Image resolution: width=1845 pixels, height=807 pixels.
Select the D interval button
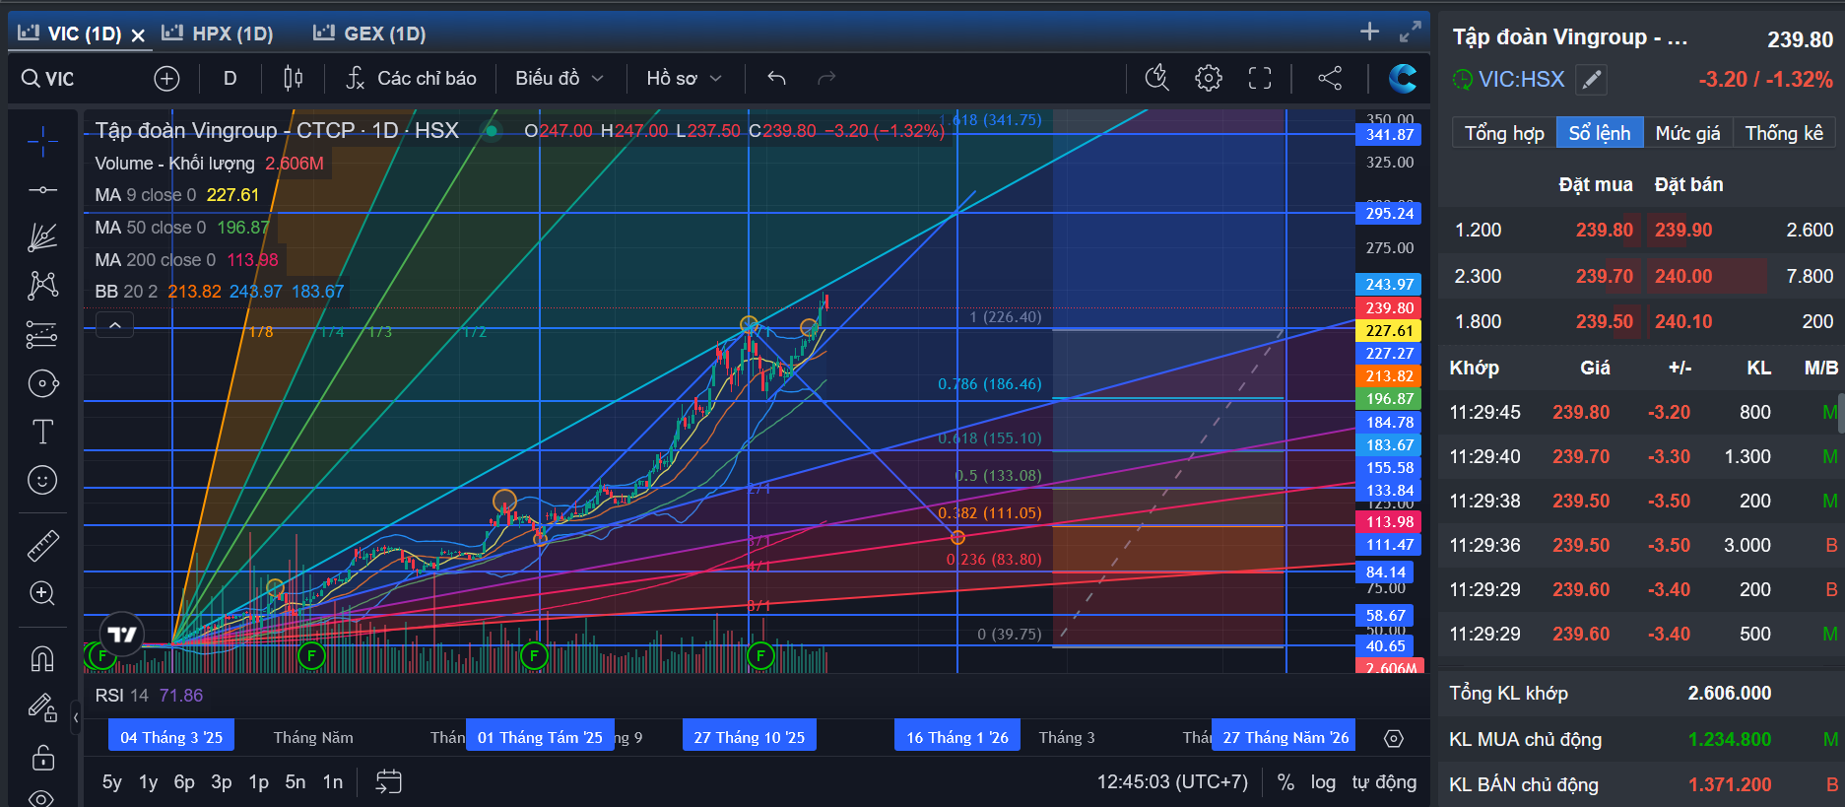point(230,79)
